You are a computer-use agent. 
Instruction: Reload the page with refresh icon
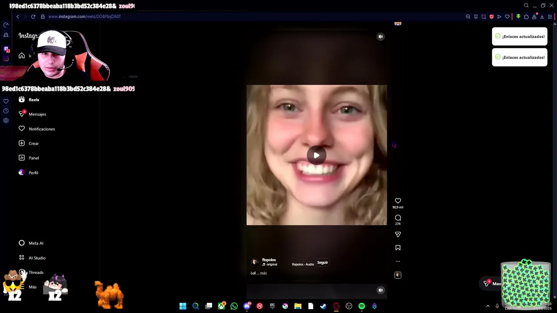pos(33,17)
